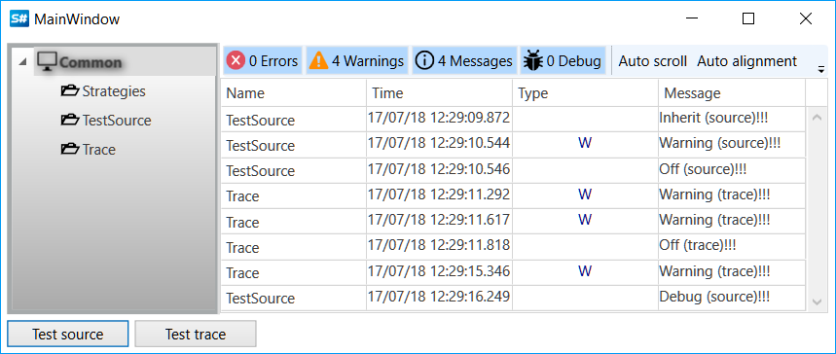Toggle the 0 Errors filter

click(263, 60)
